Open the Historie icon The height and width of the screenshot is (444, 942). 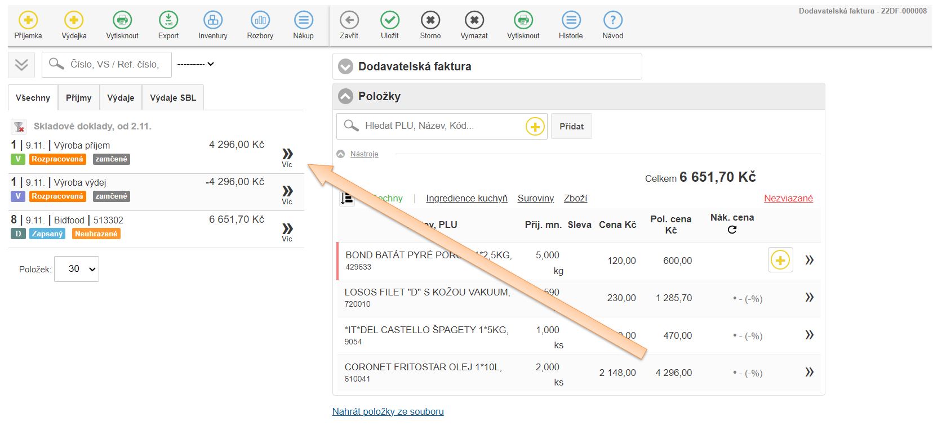tap(571, 21)
